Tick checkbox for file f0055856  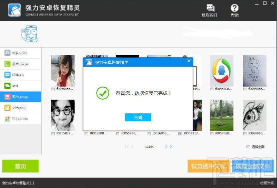click(x=244, y=89)
